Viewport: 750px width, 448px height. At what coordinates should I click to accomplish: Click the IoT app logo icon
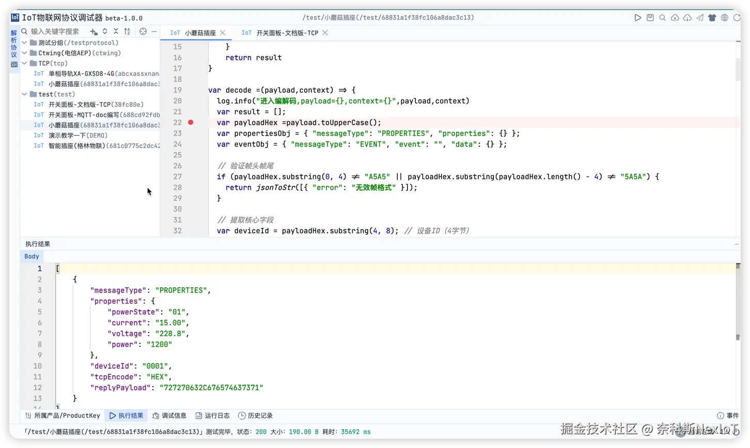[15, 18]
